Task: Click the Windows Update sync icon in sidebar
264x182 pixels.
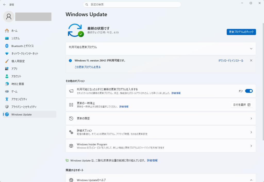Action: point(7,115)
